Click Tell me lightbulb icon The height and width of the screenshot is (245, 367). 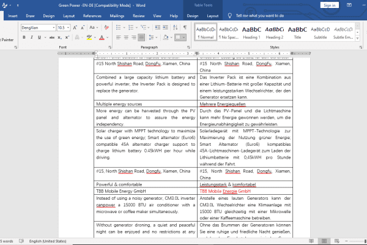[x=230, y=16]
